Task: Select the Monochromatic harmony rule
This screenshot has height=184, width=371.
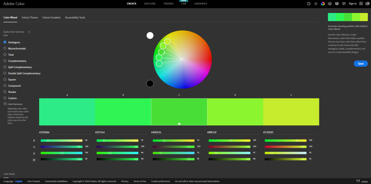Action: (x=5, y=48)
